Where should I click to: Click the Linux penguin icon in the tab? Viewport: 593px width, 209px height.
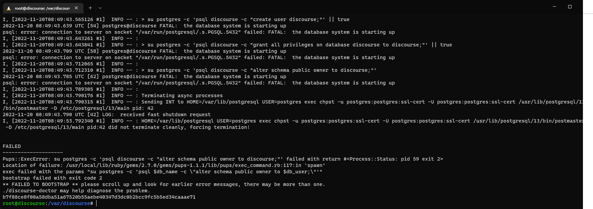pyautogui.click(x=9, y=8)
